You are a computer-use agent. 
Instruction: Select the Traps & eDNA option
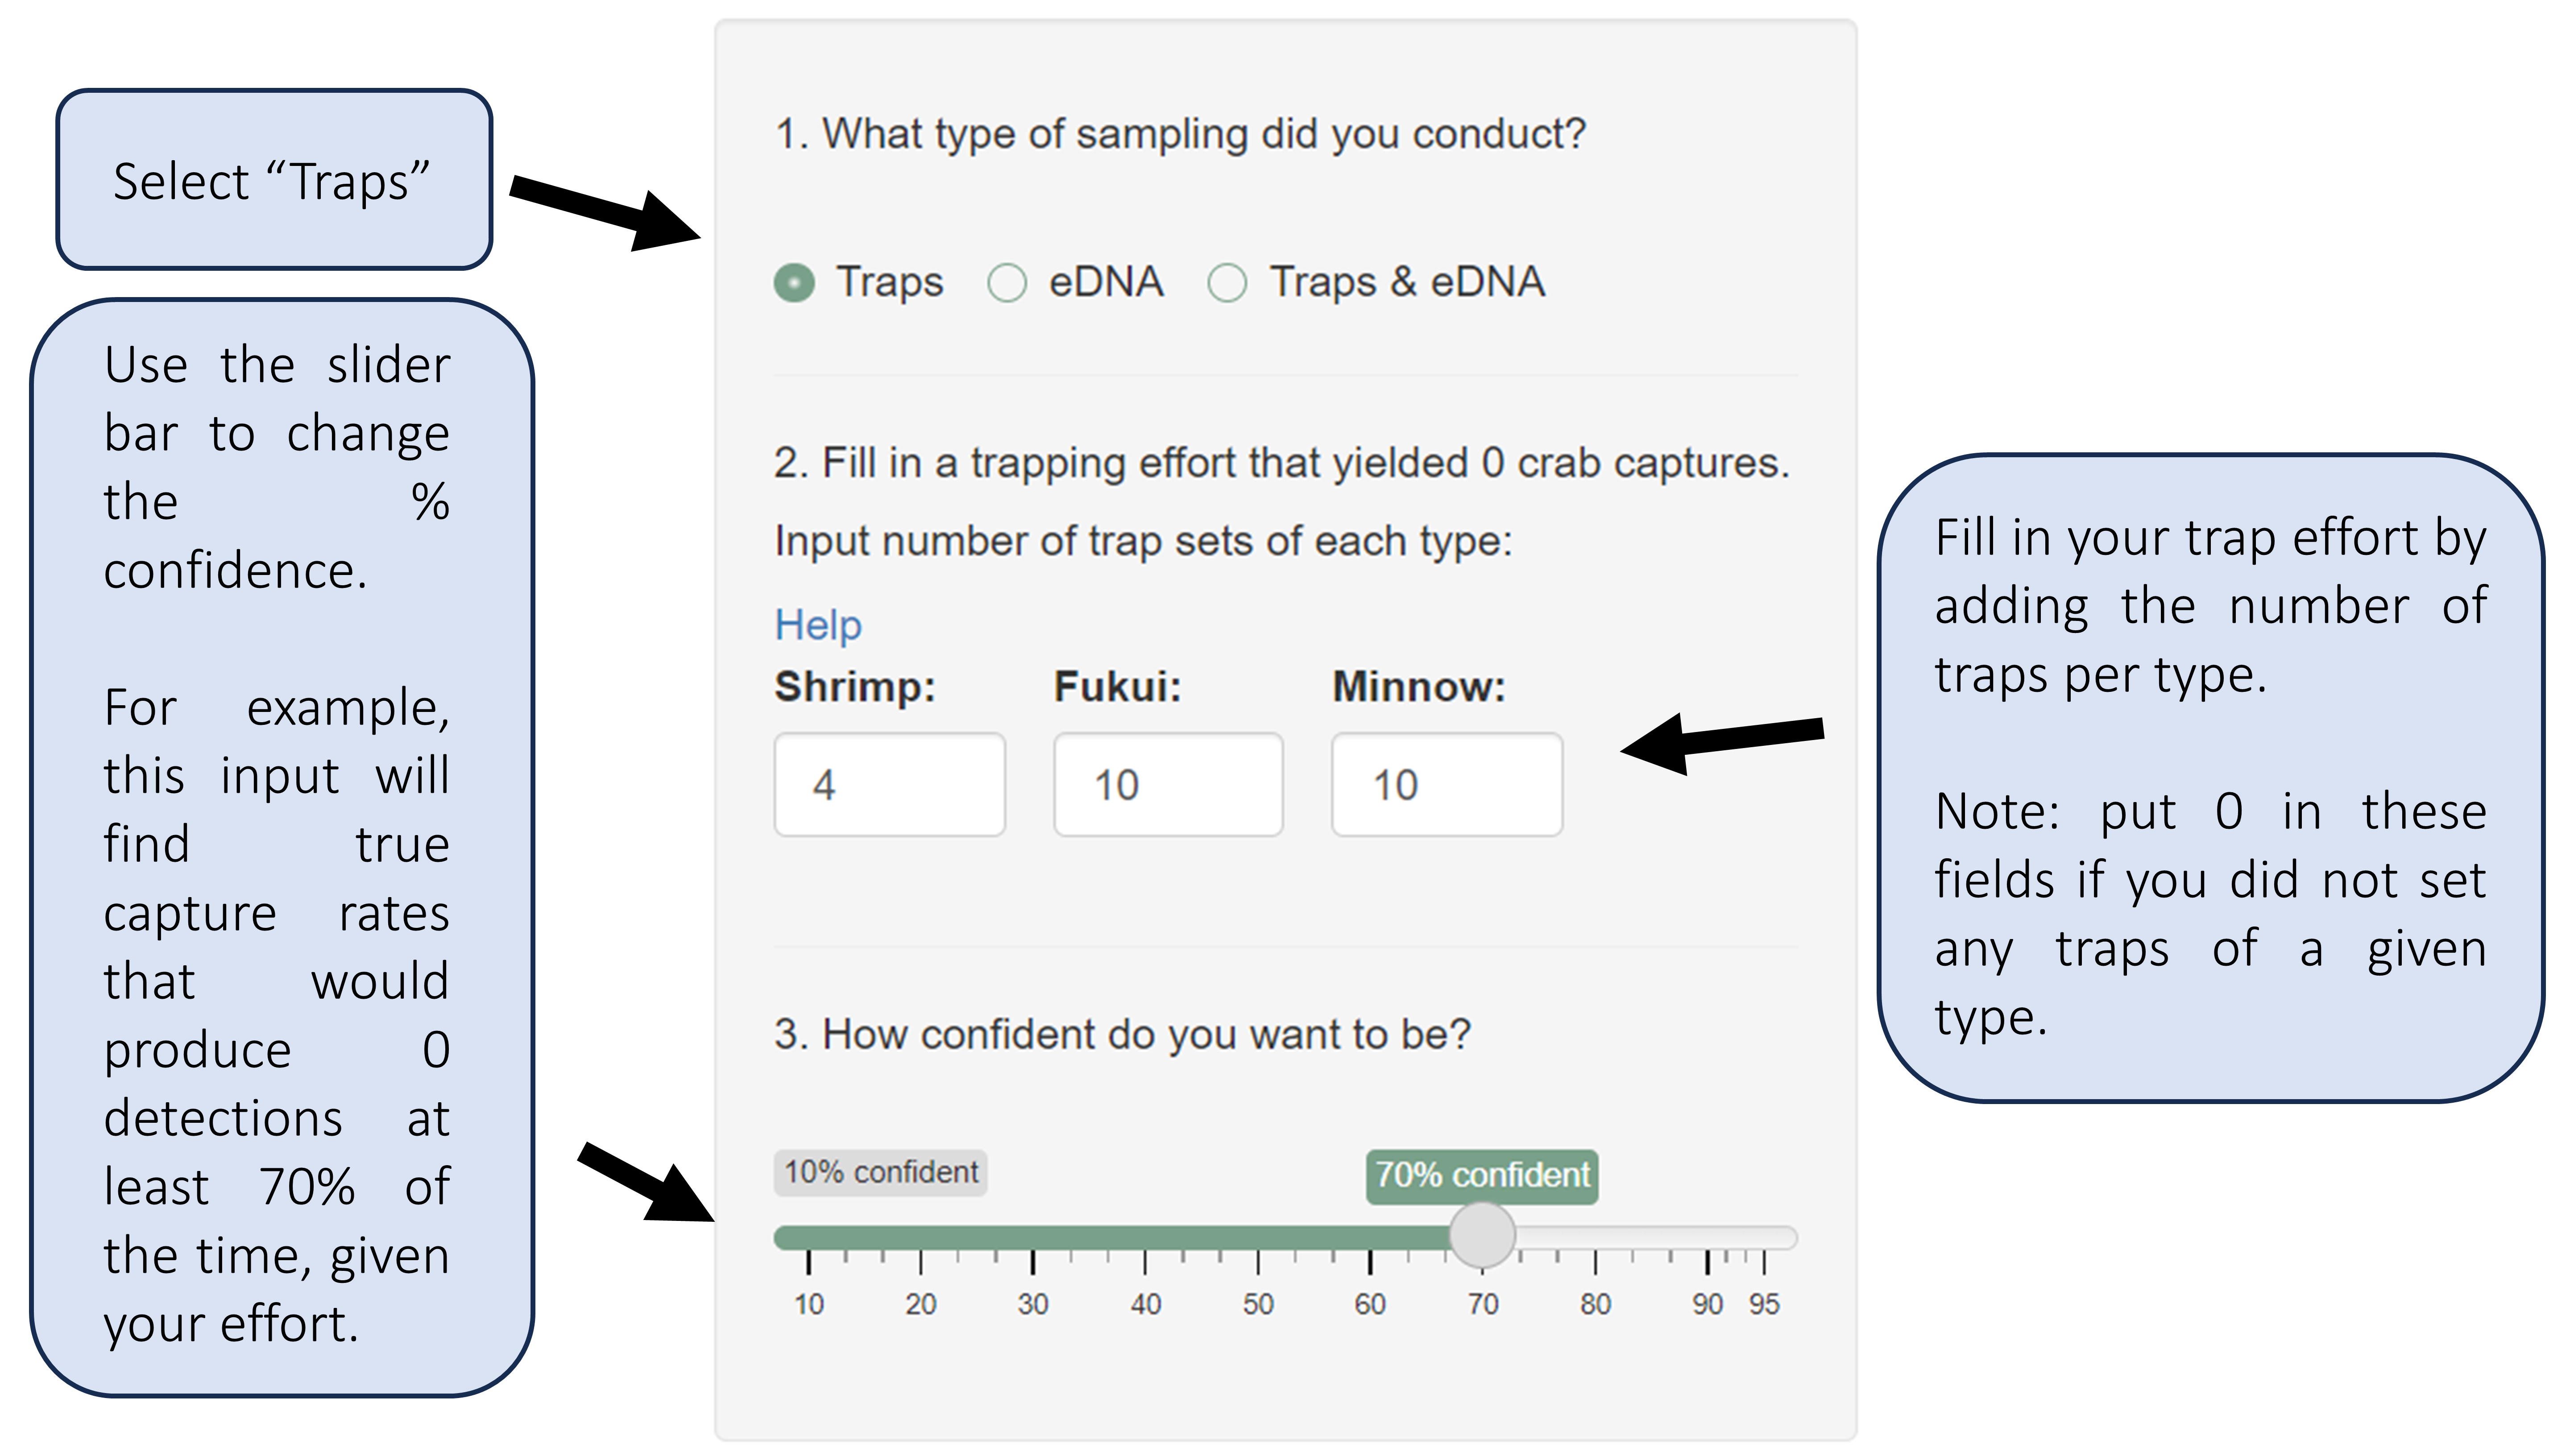pyautogui.click(x=1227, y=283)
